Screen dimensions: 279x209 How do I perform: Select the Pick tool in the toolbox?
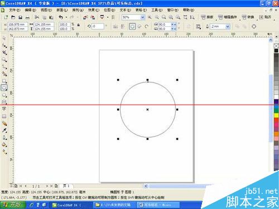(x=4, y=38)
